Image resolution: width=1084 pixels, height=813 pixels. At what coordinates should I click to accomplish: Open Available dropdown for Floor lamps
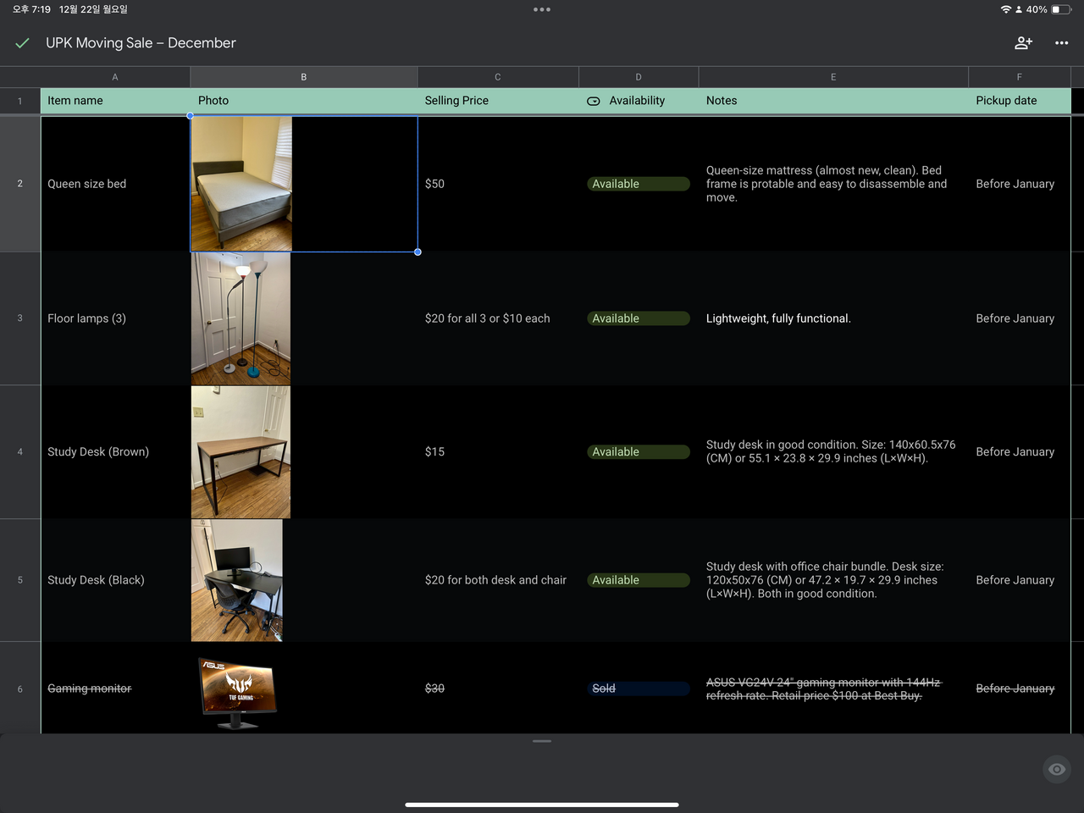pos(638,318)
